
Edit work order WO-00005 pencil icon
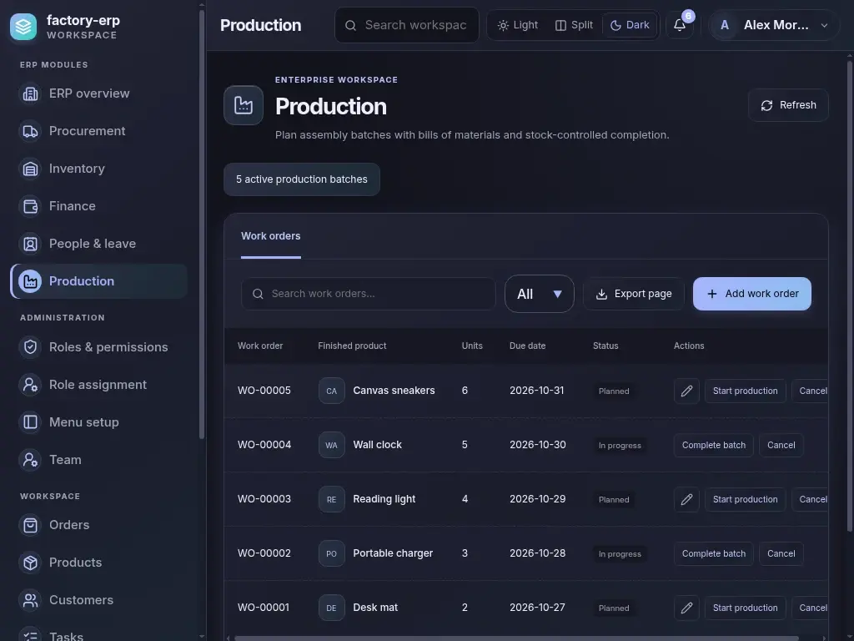(687, 391)
